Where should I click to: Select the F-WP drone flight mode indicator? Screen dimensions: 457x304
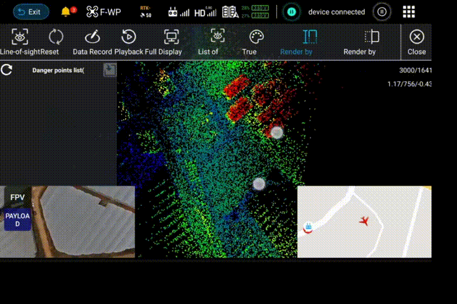pos(103,12)
